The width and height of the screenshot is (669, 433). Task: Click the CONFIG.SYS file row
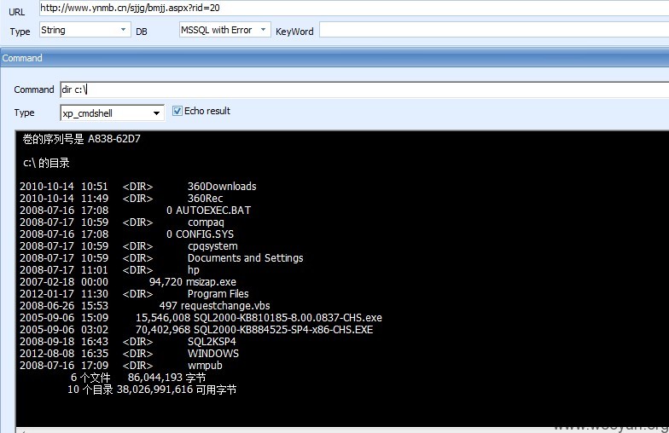[x=126, y=234]
